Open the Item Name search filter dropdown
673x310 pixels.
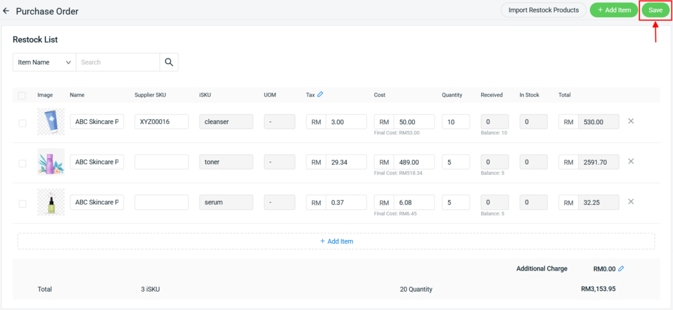click(x=44, y=62)
